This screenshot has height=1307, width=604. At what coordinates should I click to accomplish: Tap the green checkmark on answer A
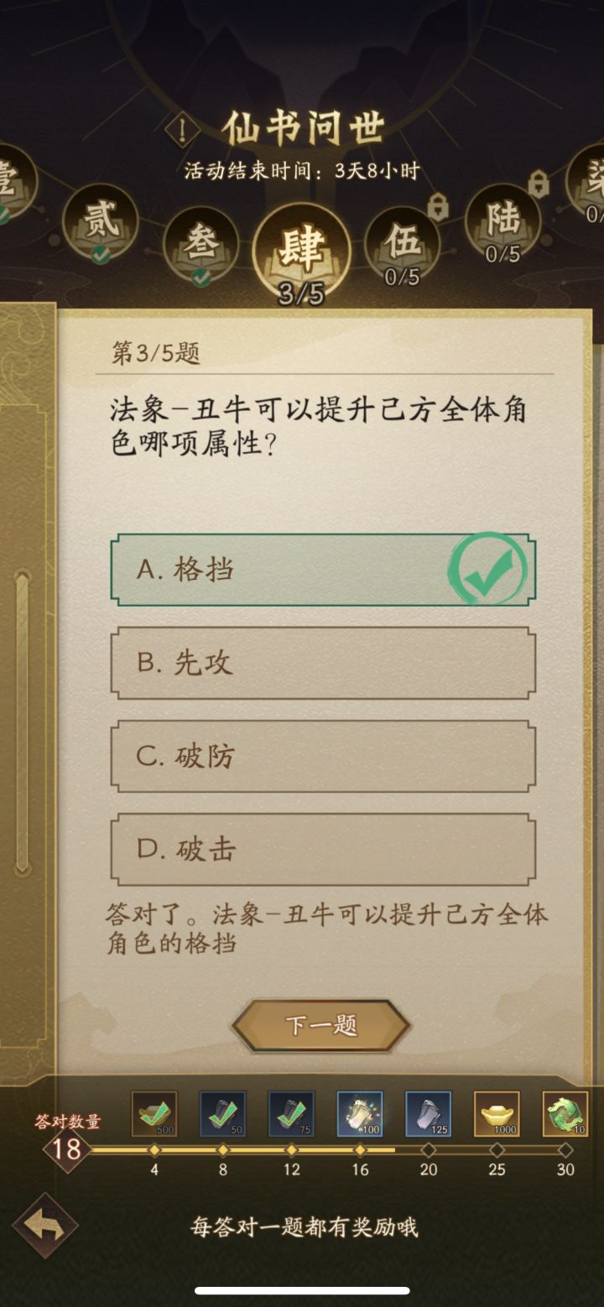coord(487,569)
